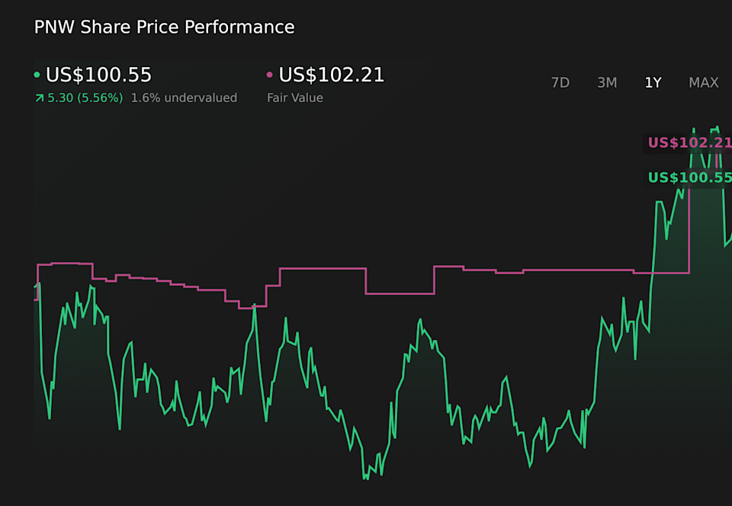This screenshot has height=506, width=732.
Task: Click the green US$100.55 label on the chart
Action: [x=689, y=178]
